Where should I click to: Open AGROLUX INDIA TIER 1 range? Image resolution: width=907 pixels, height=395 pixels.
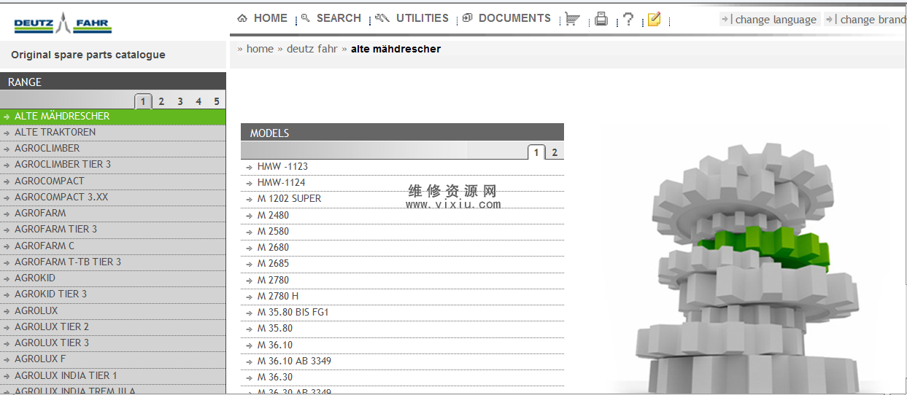pos(113,376)
